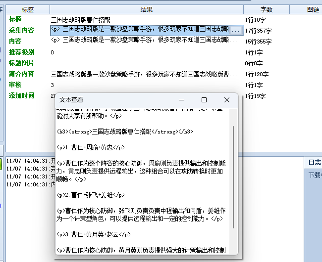Select the 审核 label
The image size is (322, 262).
[x=15, y=85]
